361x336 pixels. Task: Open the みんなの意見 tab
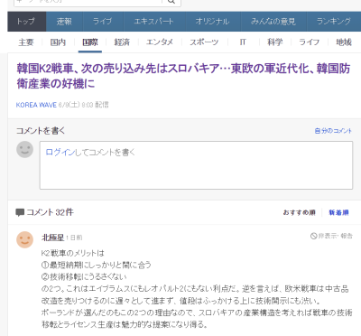(273, 22)
